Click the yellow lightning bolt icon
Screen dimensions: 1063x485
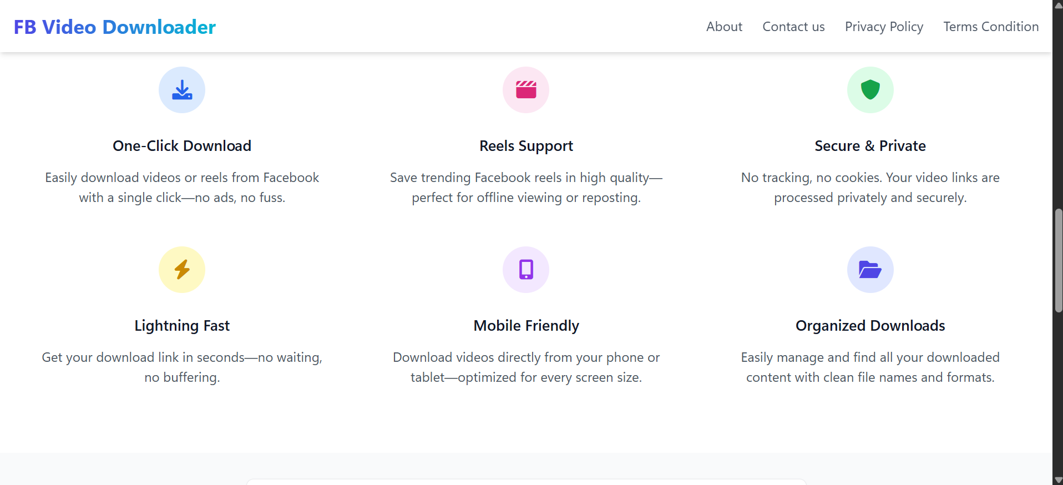point(182,270)
